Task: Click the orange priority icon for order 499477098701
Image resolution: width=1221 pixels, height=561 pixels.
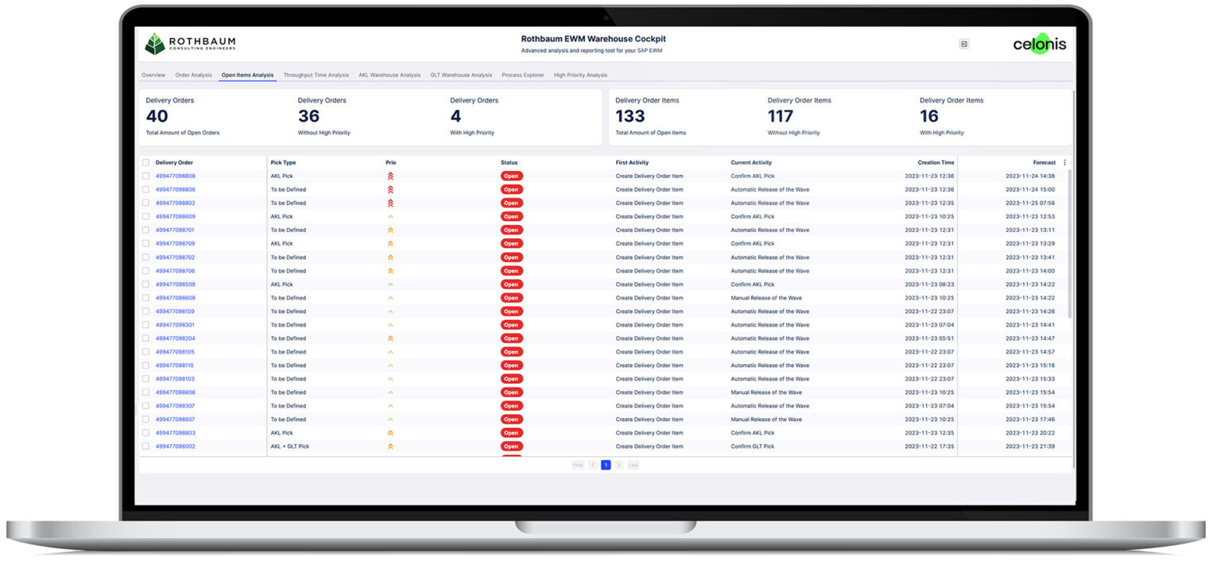Action: tap(390, 230)
